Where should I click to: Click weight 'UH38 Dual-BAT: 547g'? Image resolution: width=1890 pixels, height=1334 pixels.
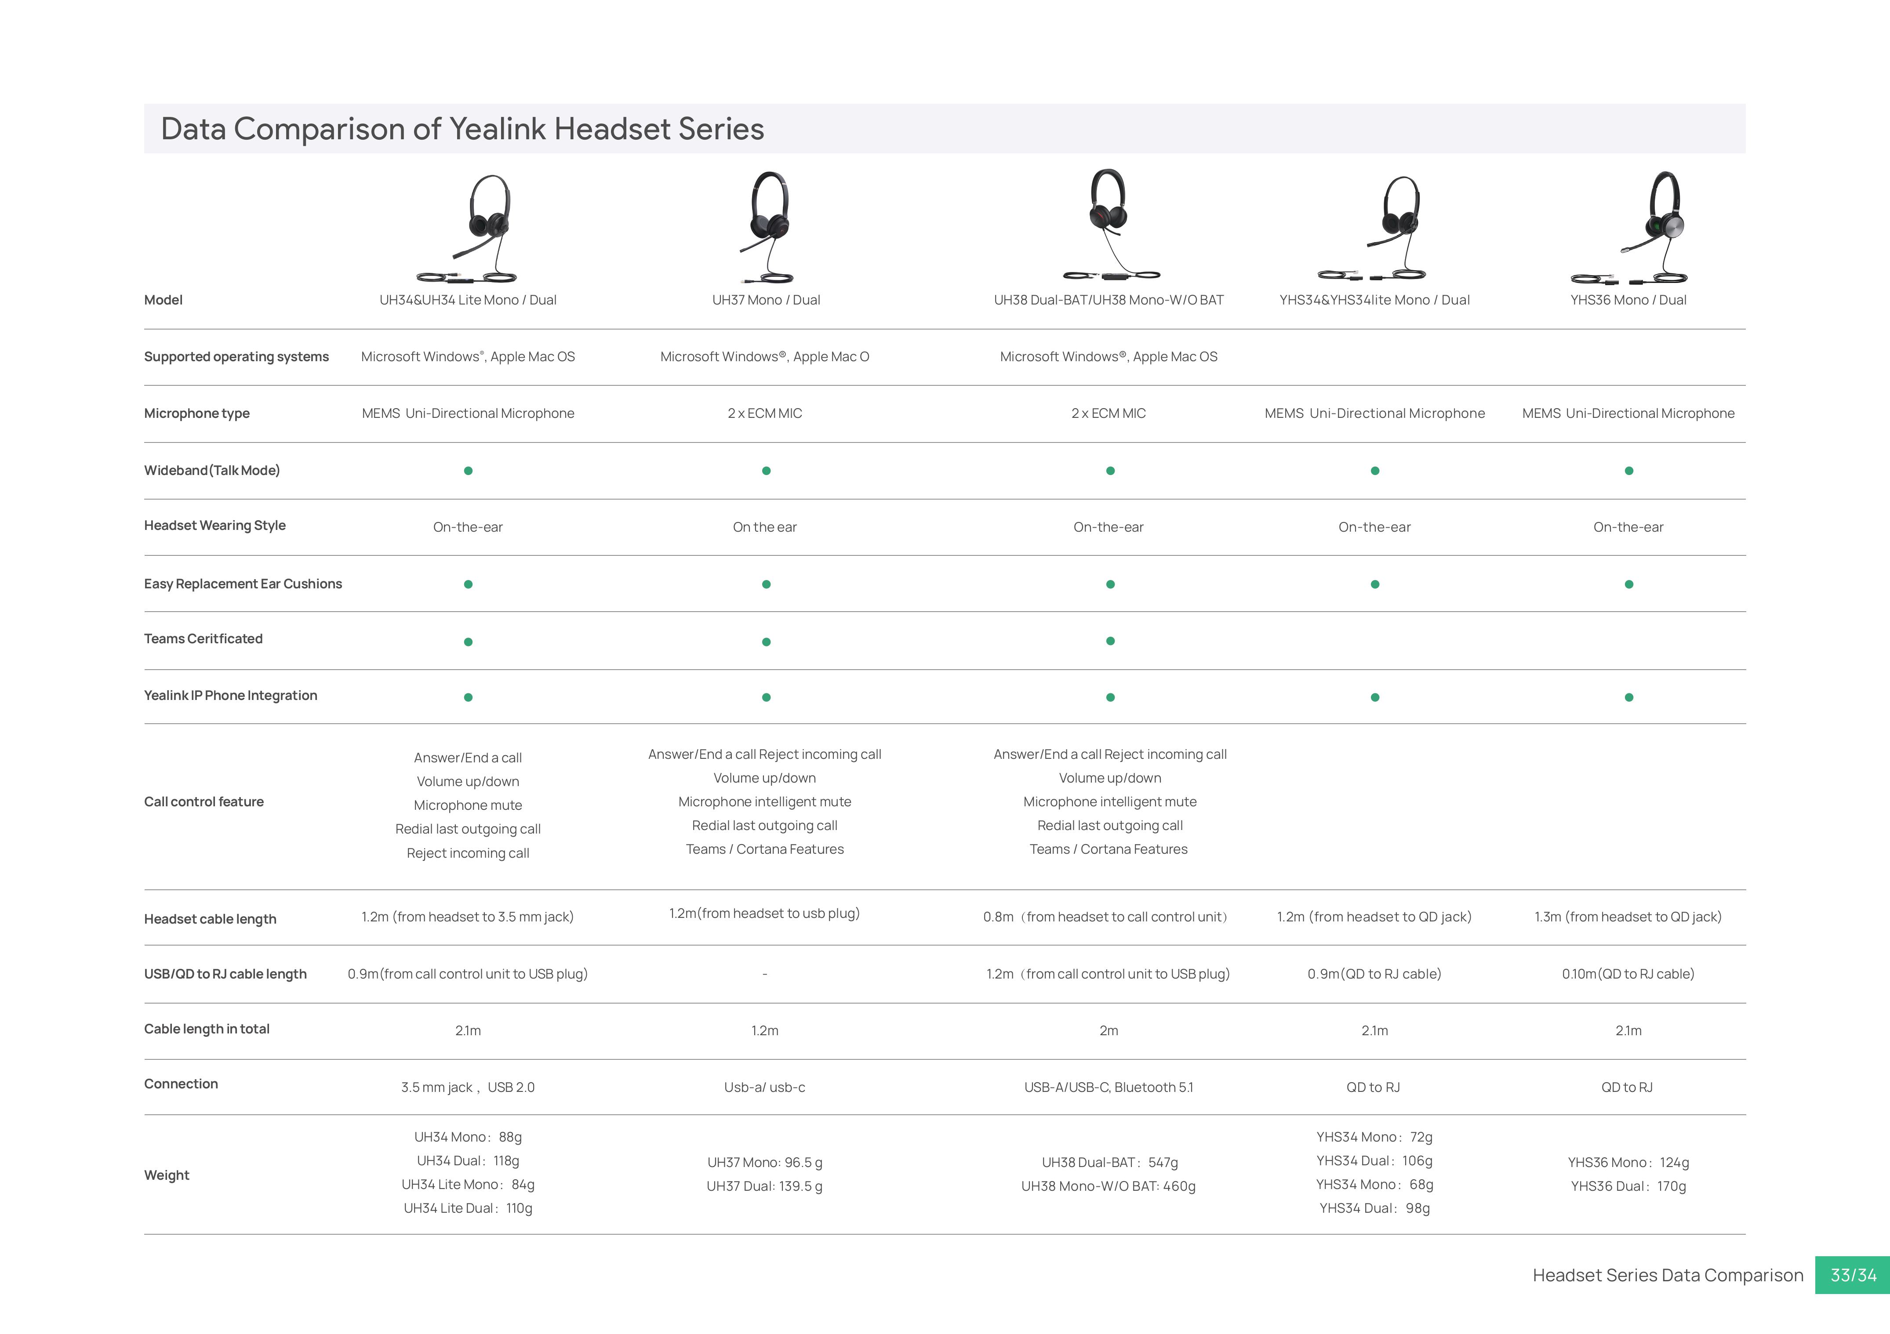pyautogui.click(x=1110, y=1163)
